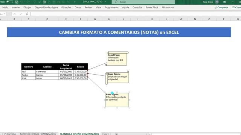Select cell with date 08/05/2015

click(x=66, y=78)
